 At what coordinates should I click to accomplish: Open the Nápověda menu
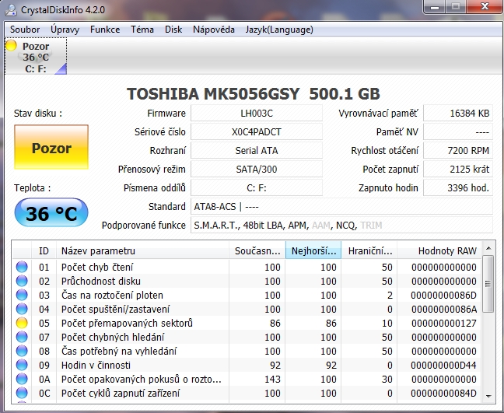tap(213, 30)
